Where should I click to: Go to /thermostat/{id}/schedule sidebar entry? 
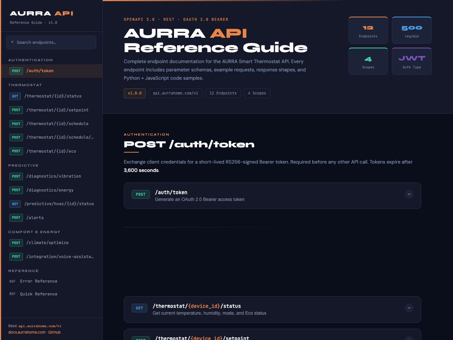click(x=51, y=124)
